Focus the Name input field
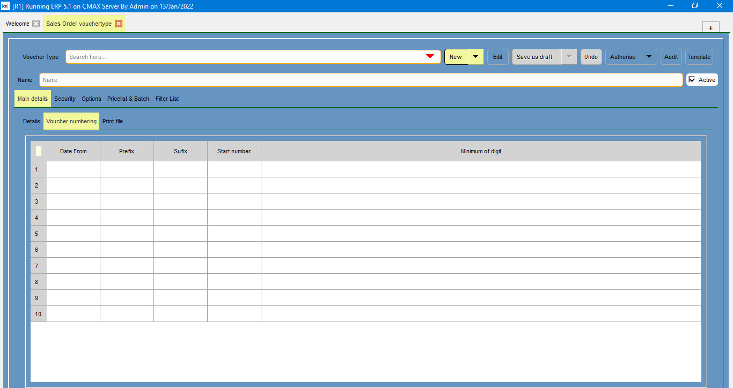 (x=361, y=80)
